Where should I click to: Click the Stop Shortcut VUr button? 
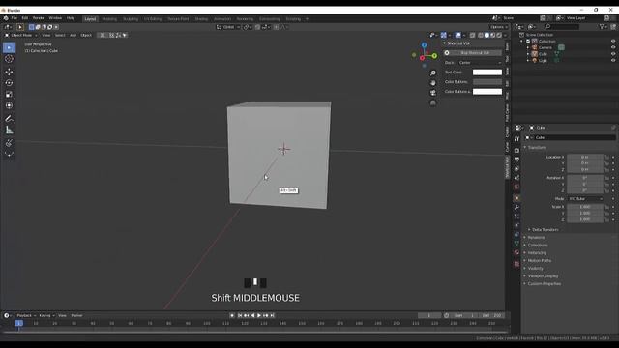pyautogui.click(x=475, y=53)
